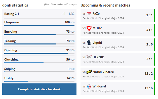Click the Entrying stat bar
Viewport: 158px width, 99px height.
(39, 35)
